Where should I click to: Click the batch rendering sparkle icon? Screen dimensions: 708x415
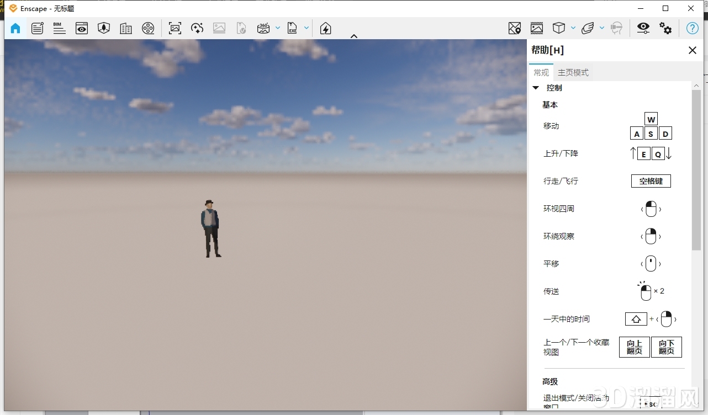click(x=197, y=28)
